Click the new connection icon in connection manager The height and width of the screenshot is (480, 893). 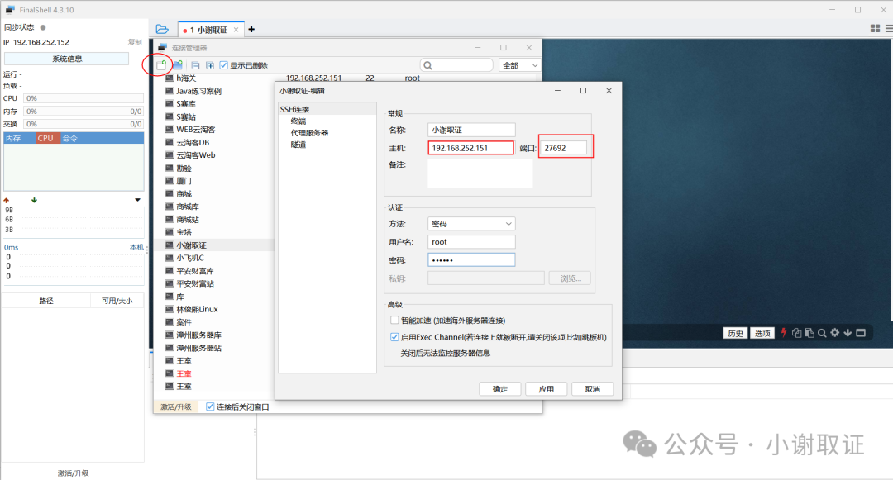[x=162, y=64]
